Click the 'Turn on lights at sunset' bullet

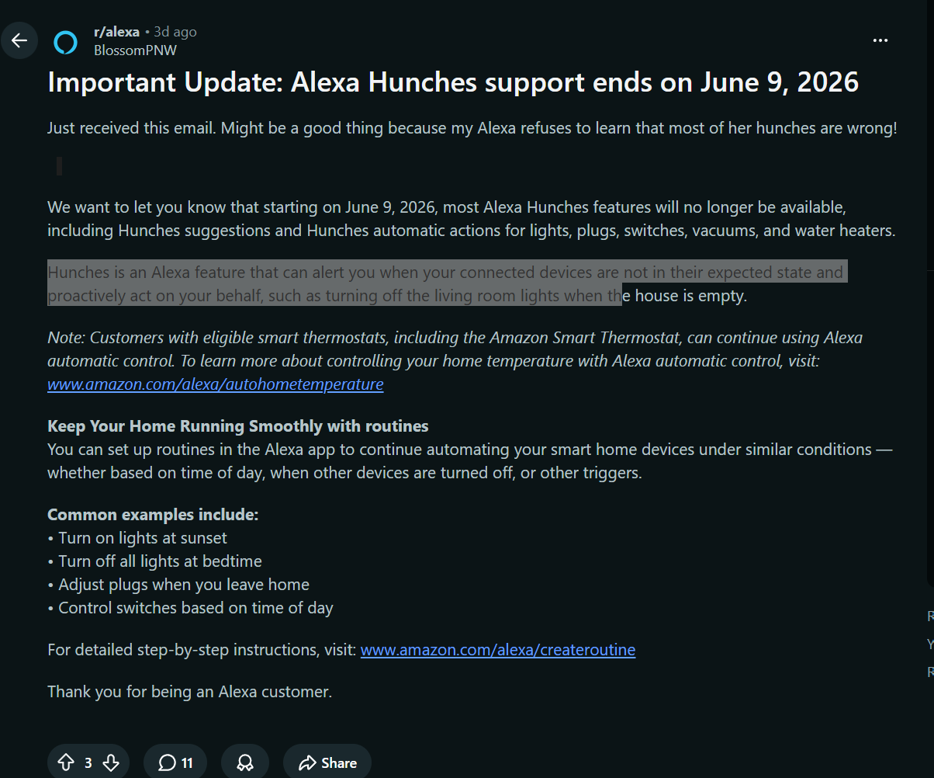coord(137,538)
